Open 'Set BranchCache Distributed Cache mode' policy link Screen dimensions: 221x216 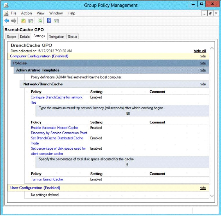[x=57, y=141]
